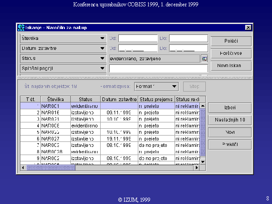Click the Številka 'Od' input field

(x=138, y=39)
